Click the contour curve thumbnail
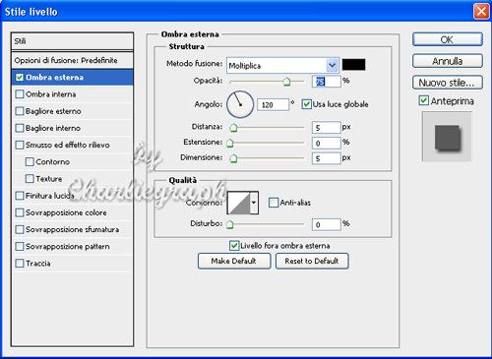 point(239,203)
